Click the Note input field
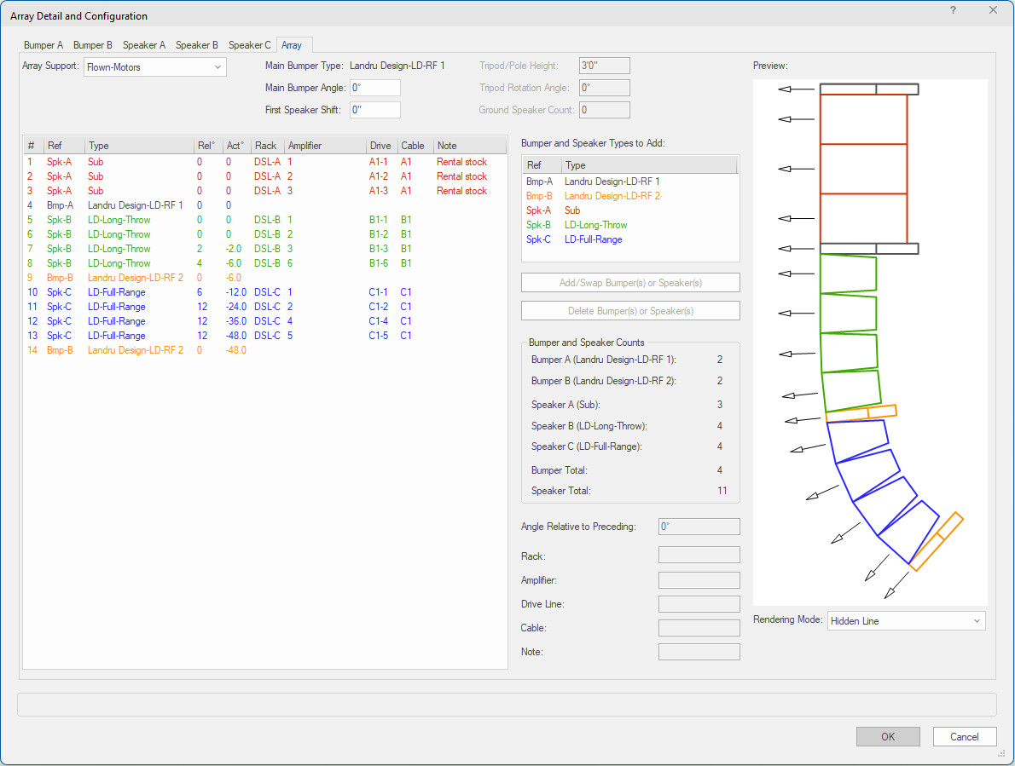Screen dimensions: 1015x766 tap(699, 652)
